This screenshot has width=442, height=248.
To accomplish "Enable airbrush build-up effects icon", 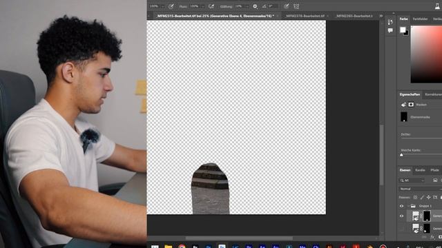I will pos(211,6).
